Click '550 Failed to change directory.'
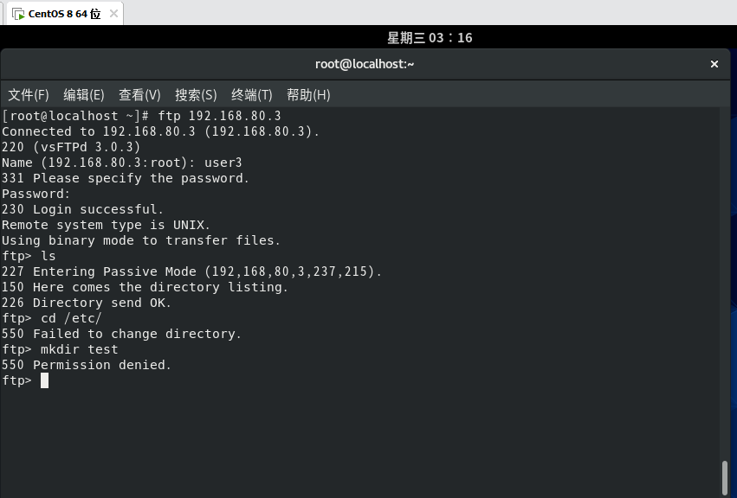This screenshot has height=498, width=737. point(122,333)
